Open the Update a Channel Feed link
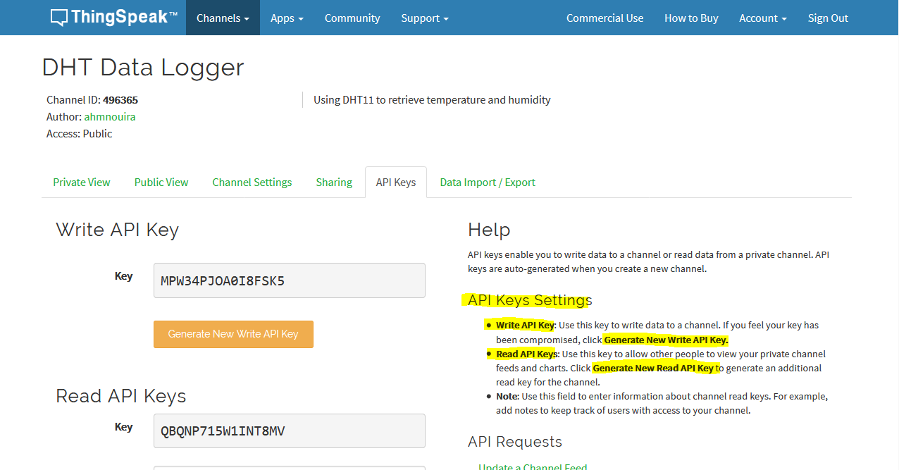 533,466
